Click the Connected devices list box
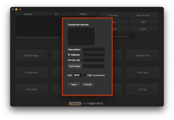Screen dimensions: 174x120 (x=81, y=37)
